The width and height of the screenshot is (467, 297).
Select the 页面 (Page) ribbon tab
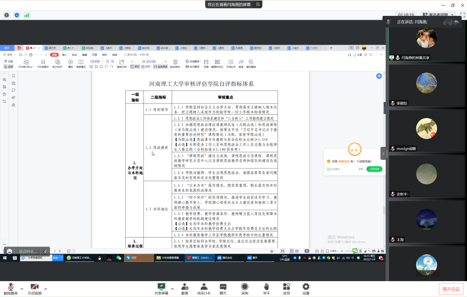click(94, 54)
